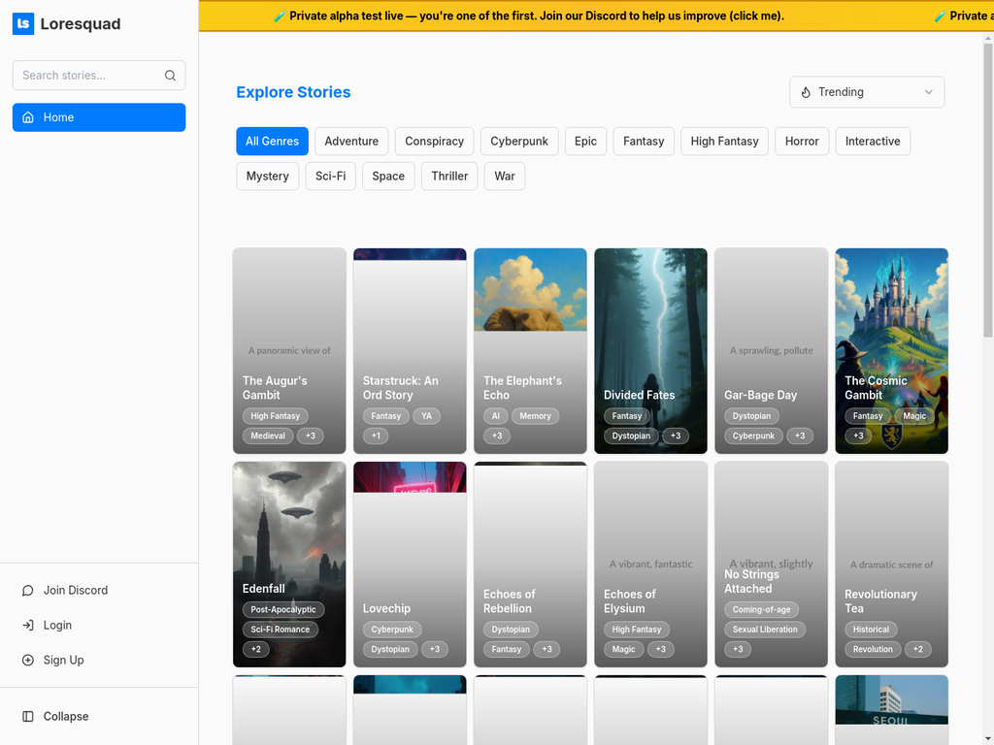Switch to the Sci-Fi genre tab
994x745 pixels.
point(330,176)
